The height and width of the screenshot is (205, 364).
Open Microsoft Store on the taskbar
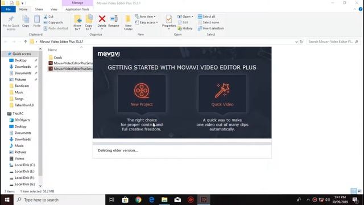point(125,200)
